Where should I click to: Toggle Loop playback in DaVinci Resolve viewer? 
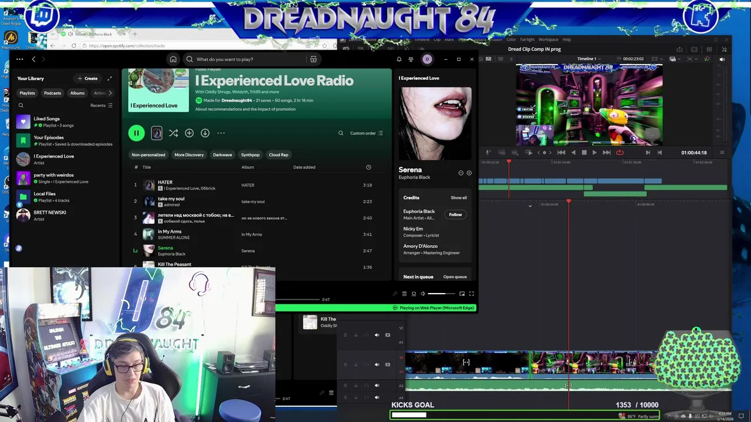pos(620,152)
